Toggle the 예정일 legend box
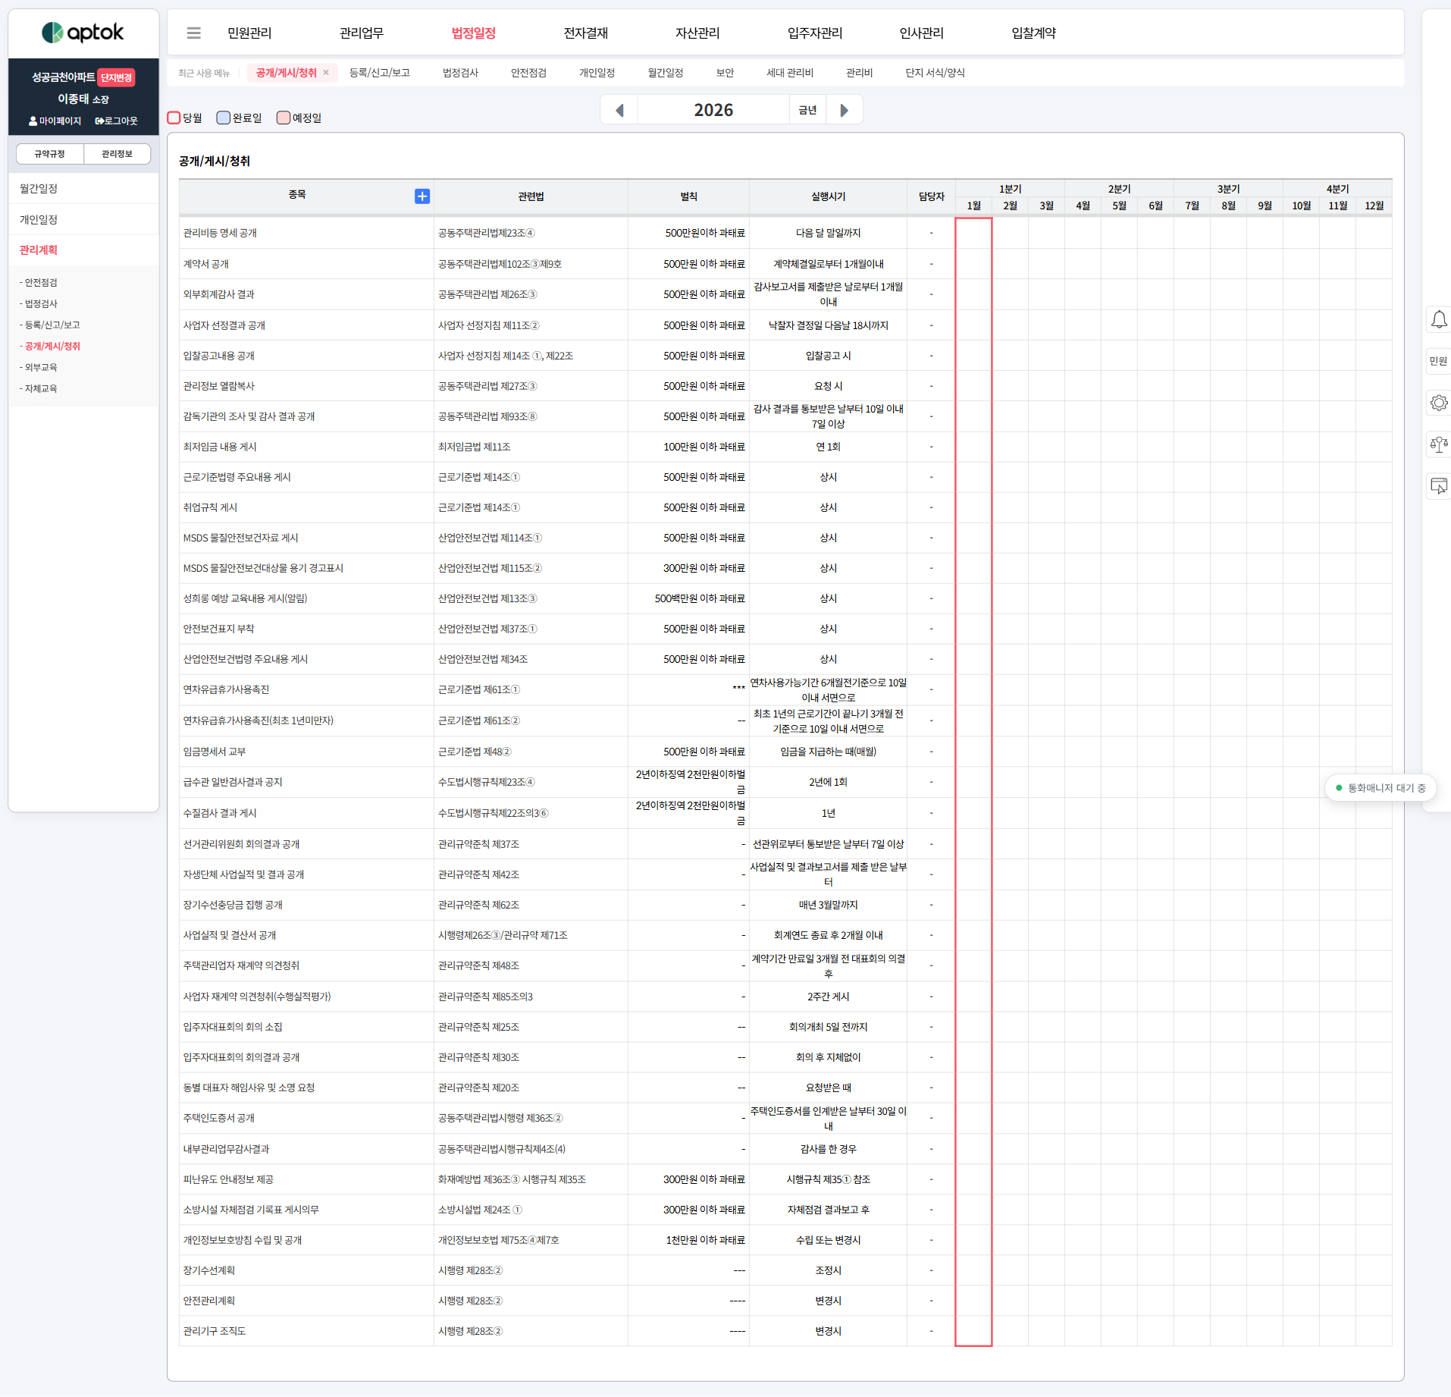The image size is (1451, 1397). pyautogui.click(x=284, y=118)
